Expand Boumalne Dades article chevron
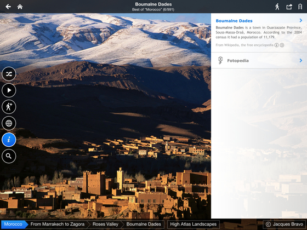307x230 pixels. pyautogui.click(x=301, y=20)
